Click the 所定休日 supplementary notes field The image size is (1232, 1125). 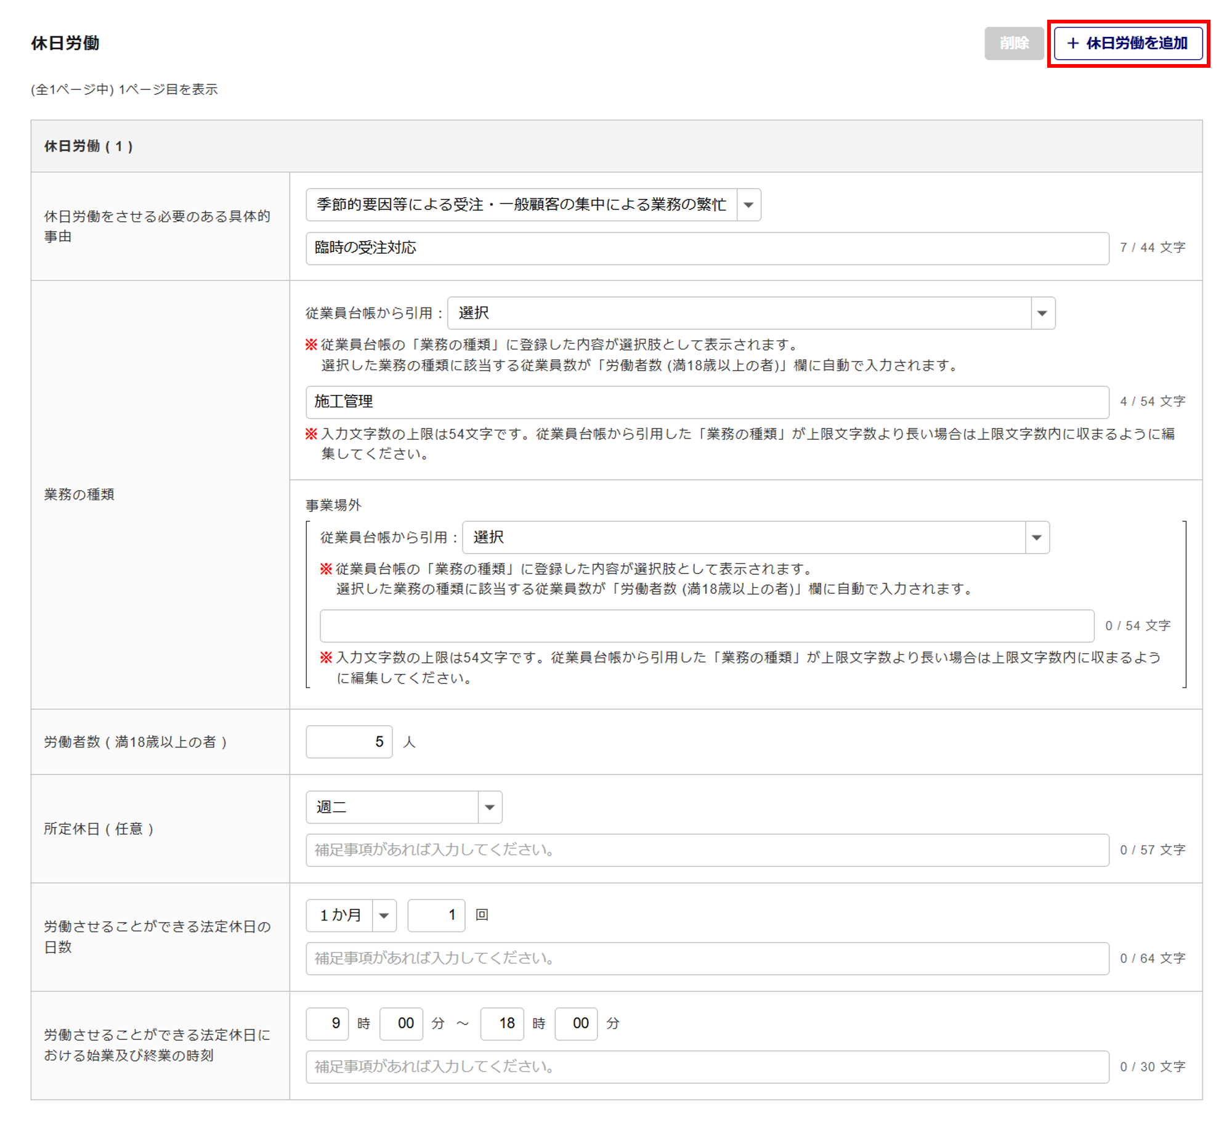707,850
